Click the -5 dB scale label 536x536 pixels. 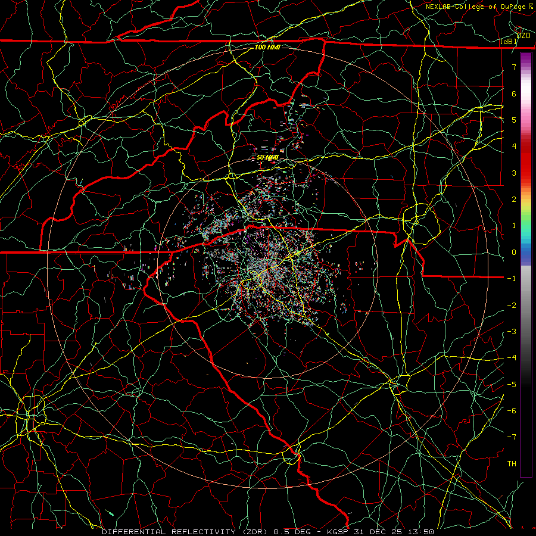pos(512,385)
